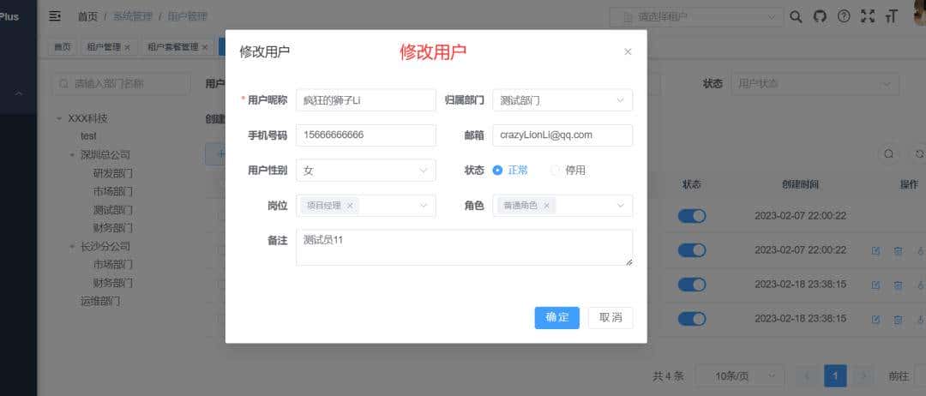
Task: Open the 请选择用户 dropdown in header
Action: [696, 17]
